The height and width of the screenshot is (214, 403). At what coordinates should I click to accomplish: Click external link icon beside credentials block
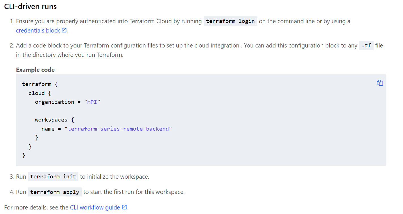tap(64, 30)
